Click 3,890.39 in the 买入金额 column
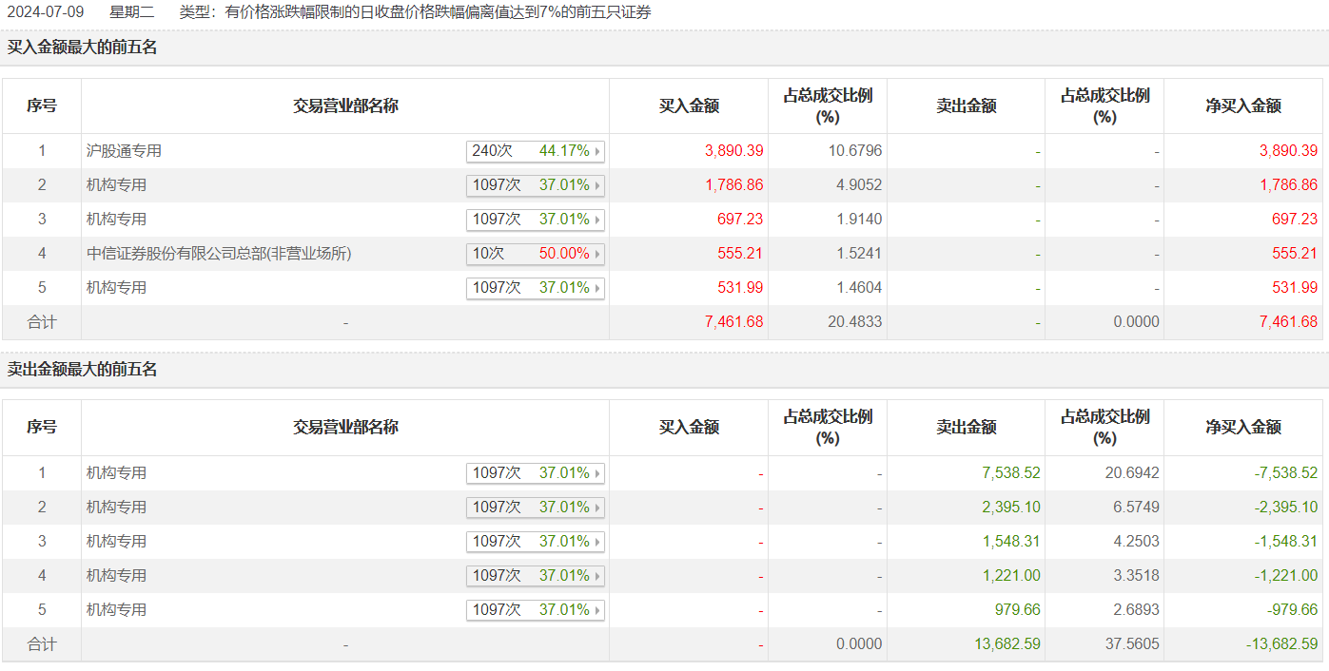 (734, 151)
